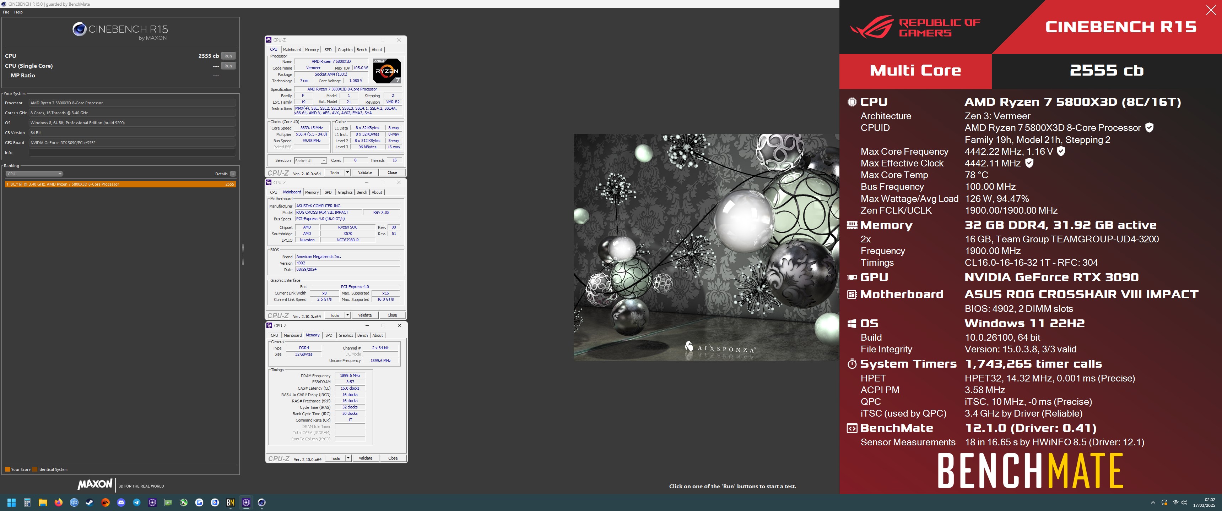Click the shield beside Max Effective Clock
This screenshot has height=511, width=1222.
[x=1029, y=163]
